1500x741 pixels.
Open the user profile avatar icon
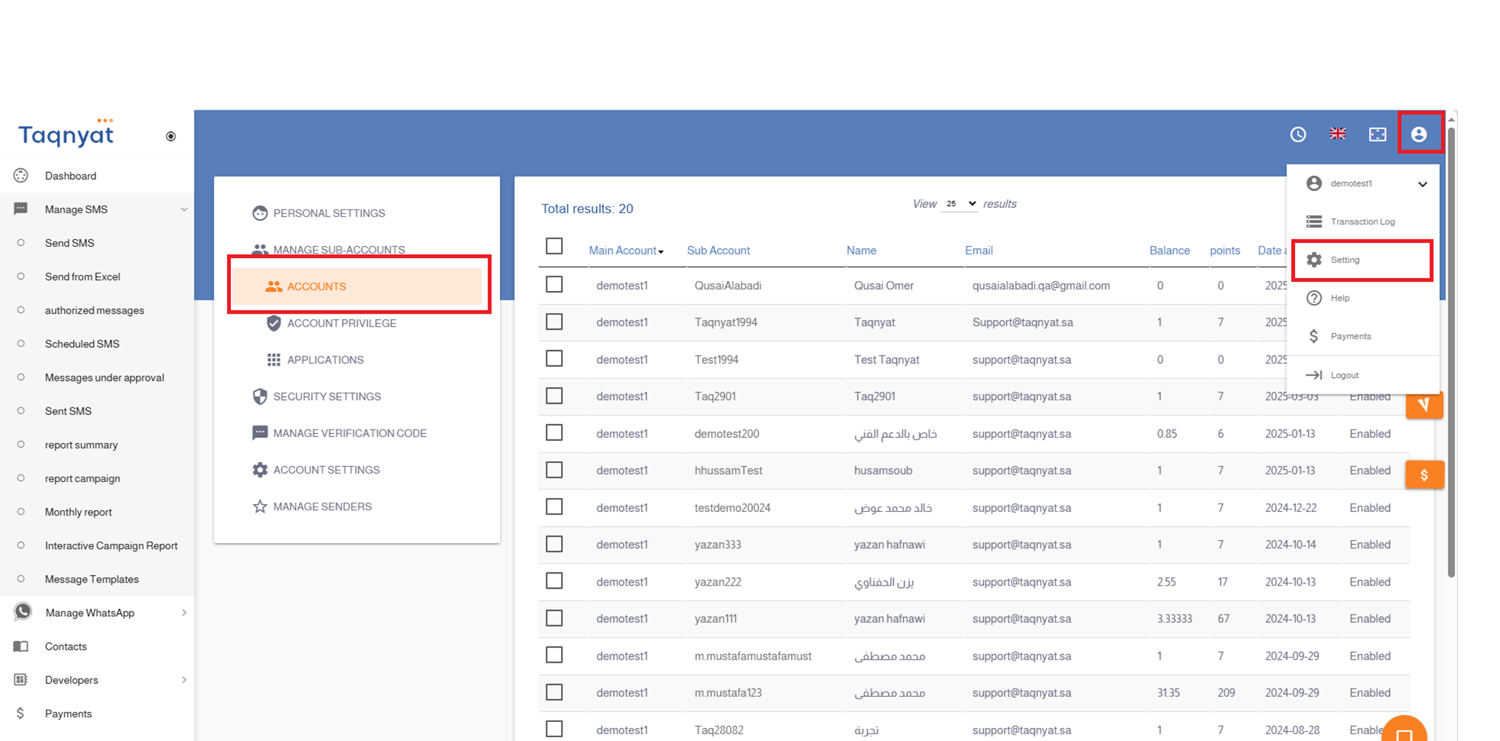(1418, 134)
